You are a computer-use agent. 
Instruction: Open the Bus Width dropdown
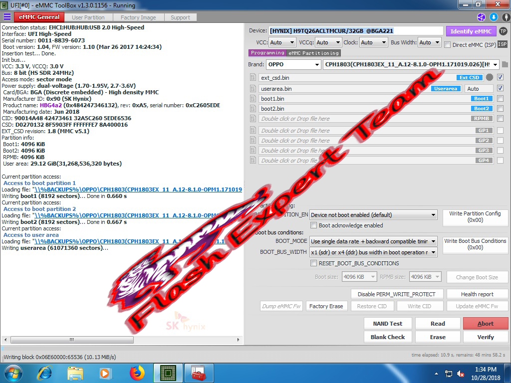pyautogui.click(x=430, y=42)
